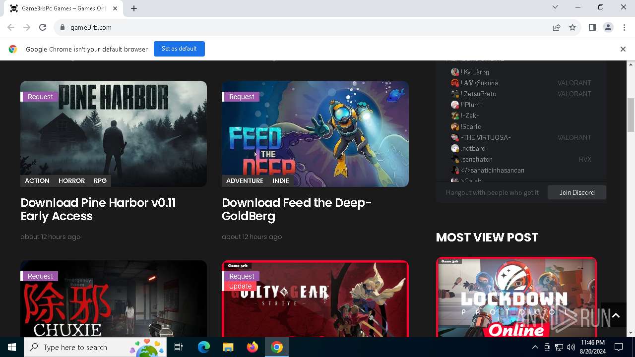Click Discord member !AV•Sukuna
The image size is (635, 357).
pos(474,83)
